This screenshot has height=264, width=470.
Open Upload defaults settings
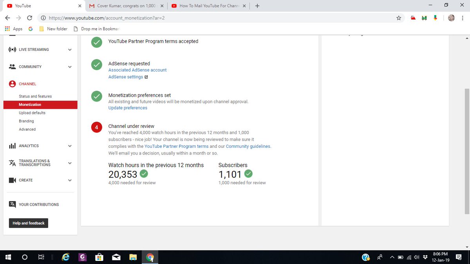[32, 113]
